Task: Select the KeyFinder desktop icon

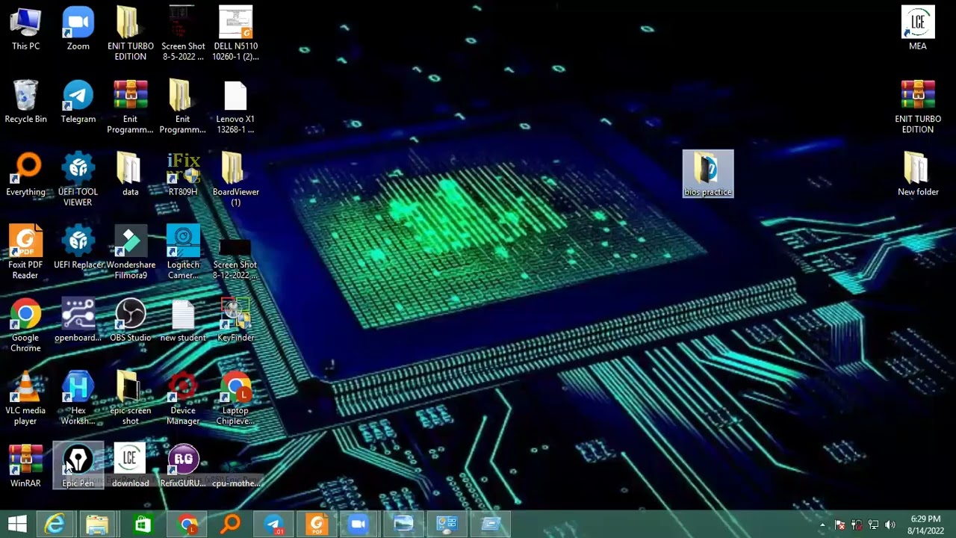Action: coord(235,321)
